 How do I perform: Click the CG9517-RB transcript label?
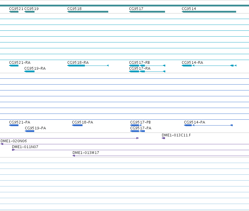click(x=140, y=63)
